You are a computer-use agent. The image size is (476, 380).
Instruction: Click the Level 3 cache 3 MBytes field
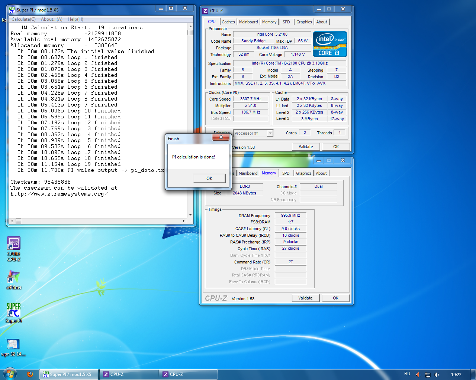pyautogui.click(x=309, y=119)
